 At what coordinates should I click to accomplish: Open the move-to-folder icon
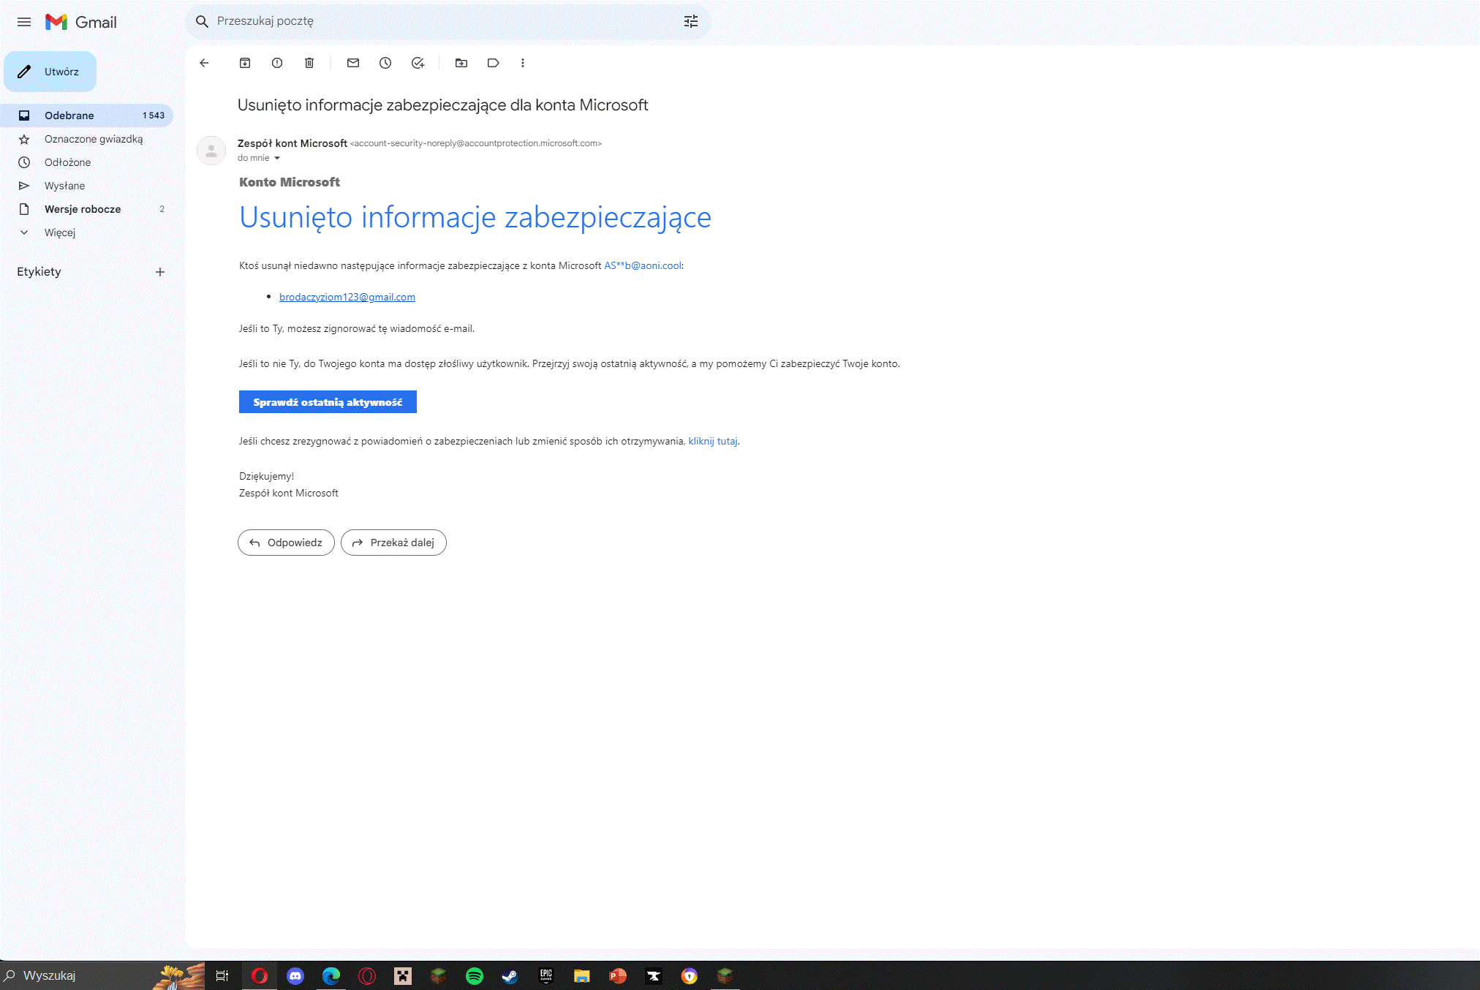[x=461, y=63]
